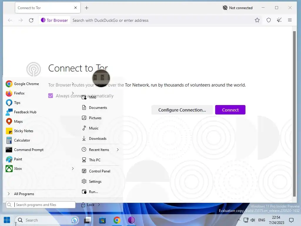Viewport: 301px width, 226px height.
Task: Open Bing Chat icon in taskbar search
Action: tap(74, 220)
